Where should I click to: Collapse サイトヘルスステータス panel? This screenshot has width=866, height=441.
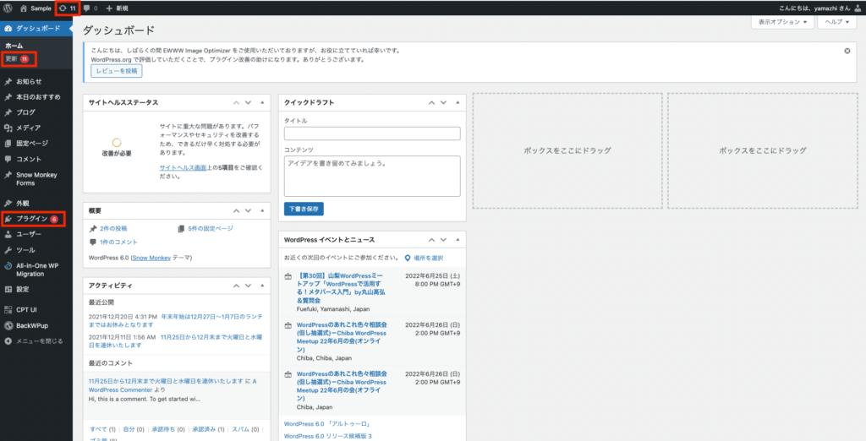click(262, 103)
